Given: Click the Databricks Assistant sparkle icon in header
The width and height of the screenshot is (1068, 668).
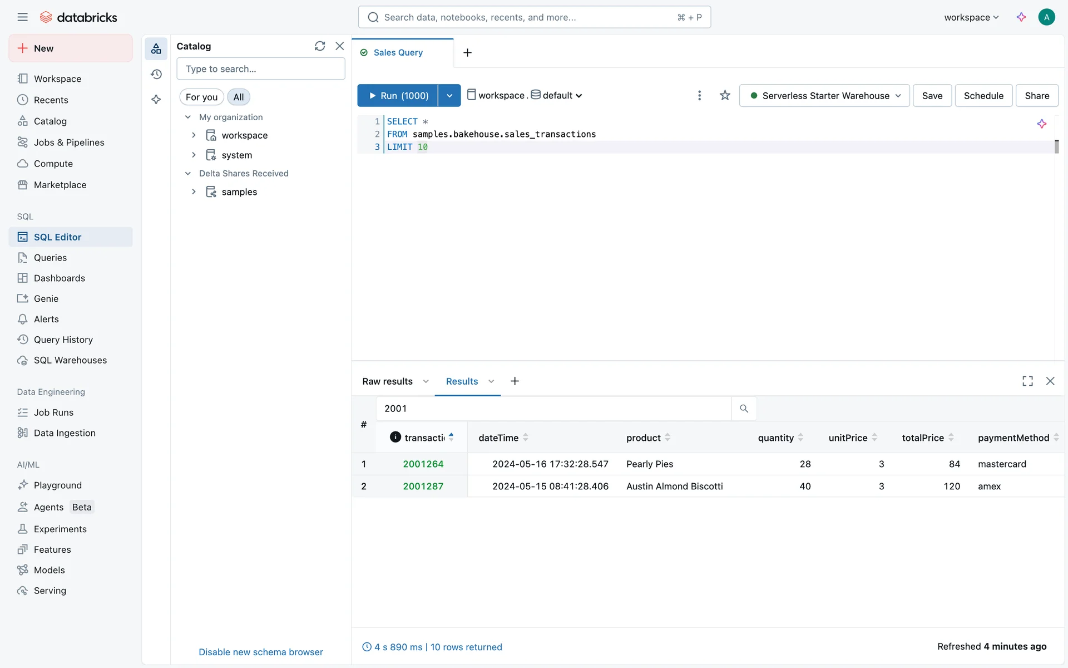Looking at the screenshot, I should click(x=1021, y=17).
